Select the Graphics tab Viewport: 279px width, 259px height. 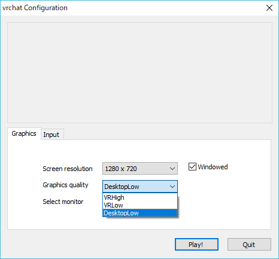click(x=24, y=133)
